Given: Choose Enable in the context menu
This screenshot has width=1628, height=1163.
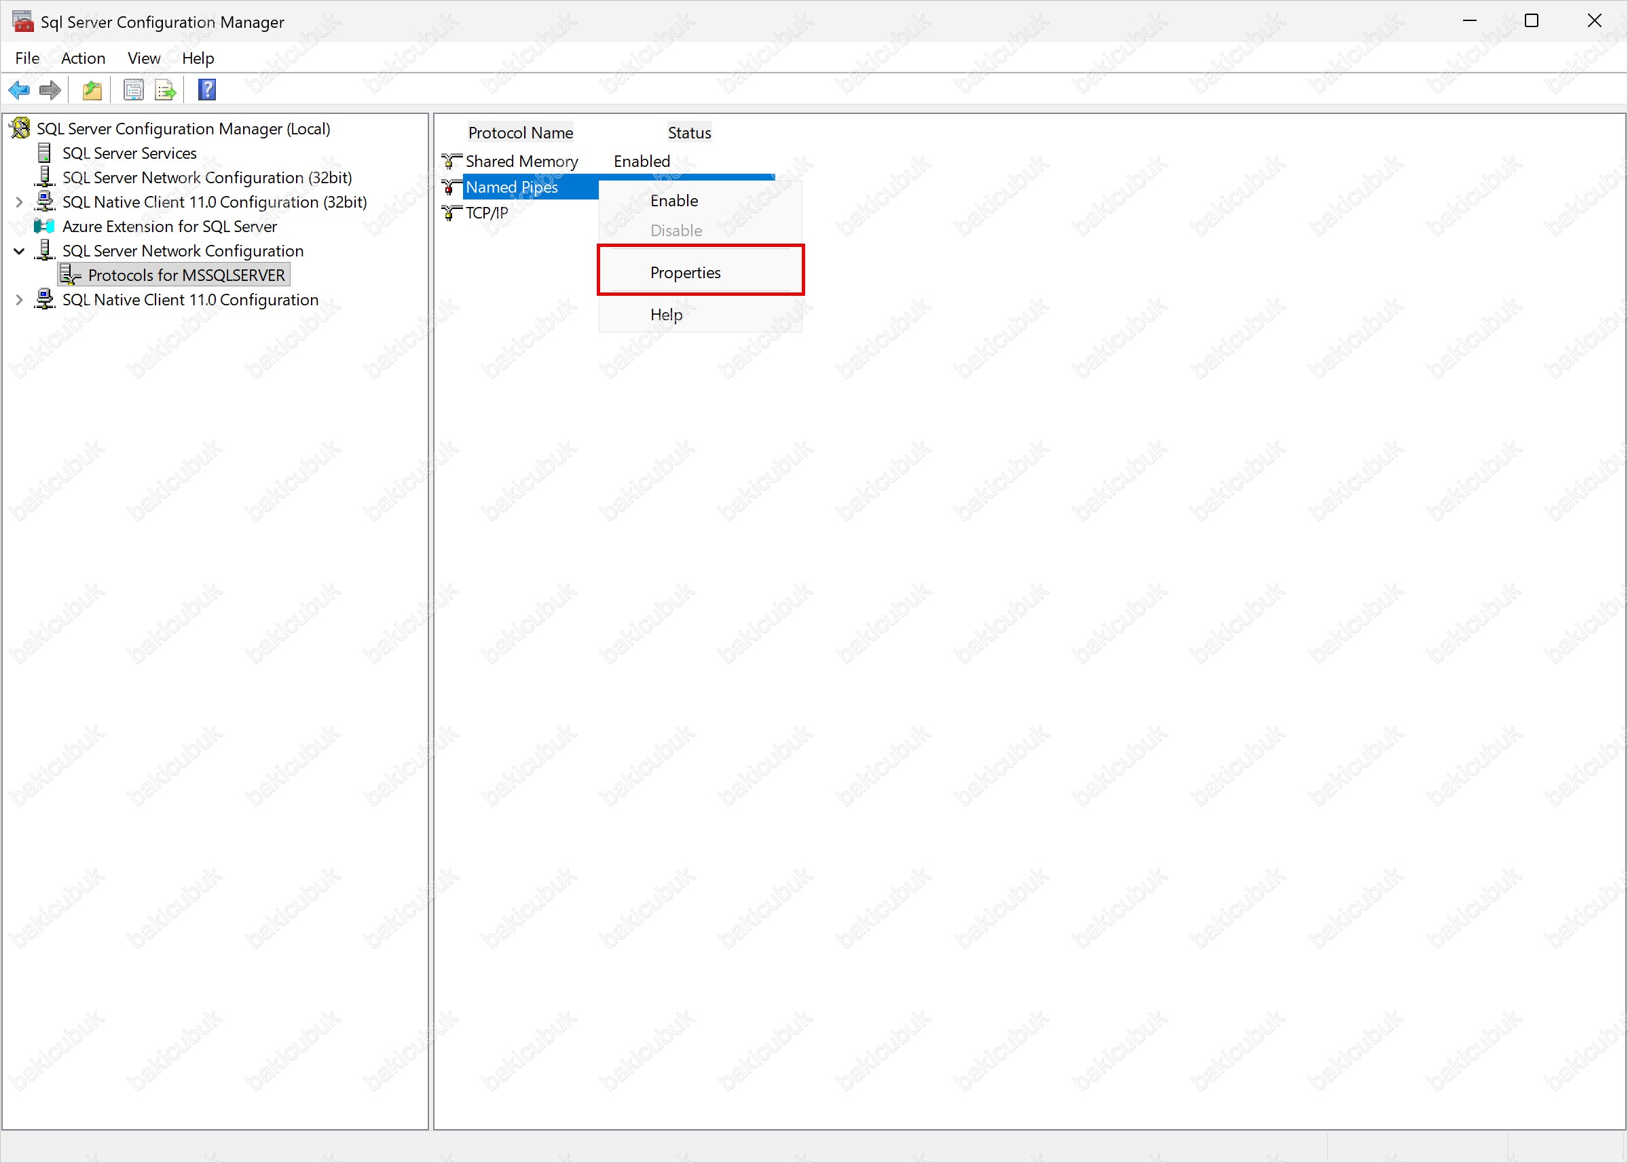Looking at the screenshot, I should pyautogui.click(x=673, y=202).
